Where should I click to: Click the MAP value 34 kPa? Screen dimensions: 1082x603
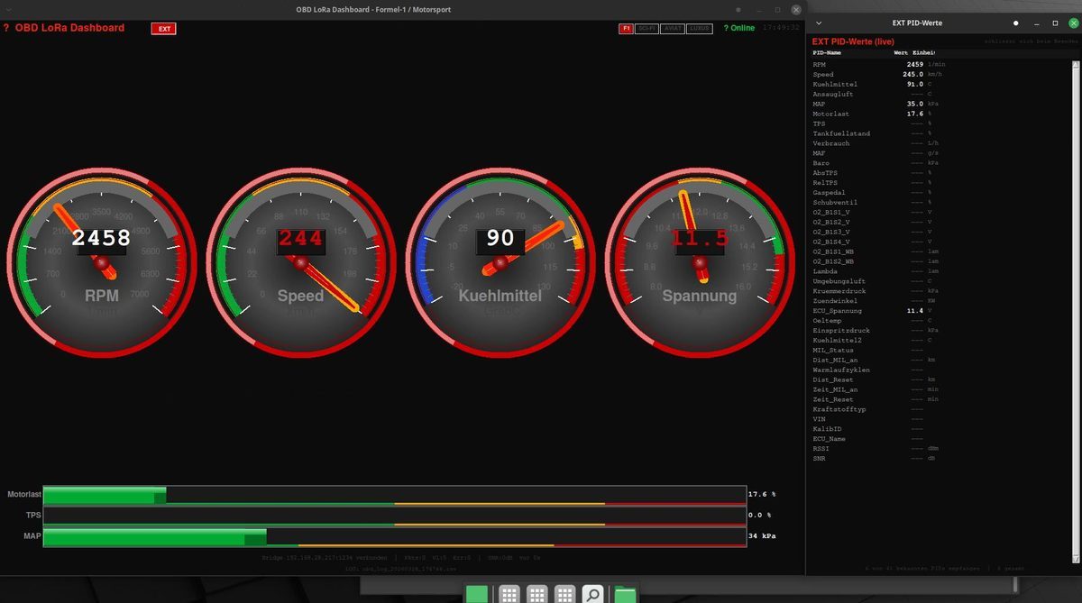point(763,536)
